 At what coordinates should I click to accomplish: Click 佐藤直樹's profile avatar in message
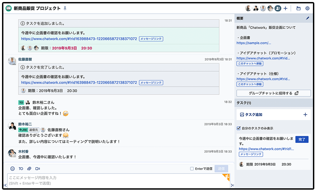12,61
